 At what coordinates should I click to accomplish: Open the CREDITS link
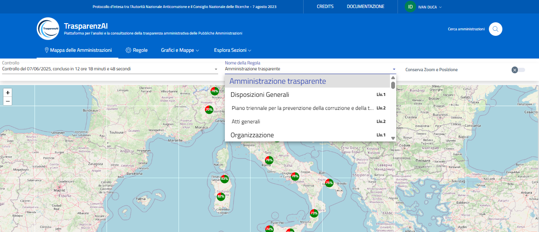point(325,7)
